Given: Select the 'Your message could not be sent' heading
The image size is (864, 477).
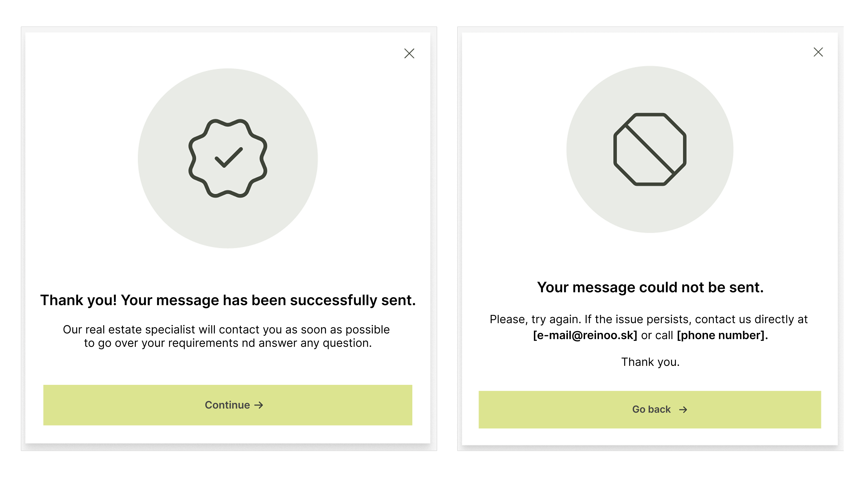Looking at the screenshot, I should 650,287.
